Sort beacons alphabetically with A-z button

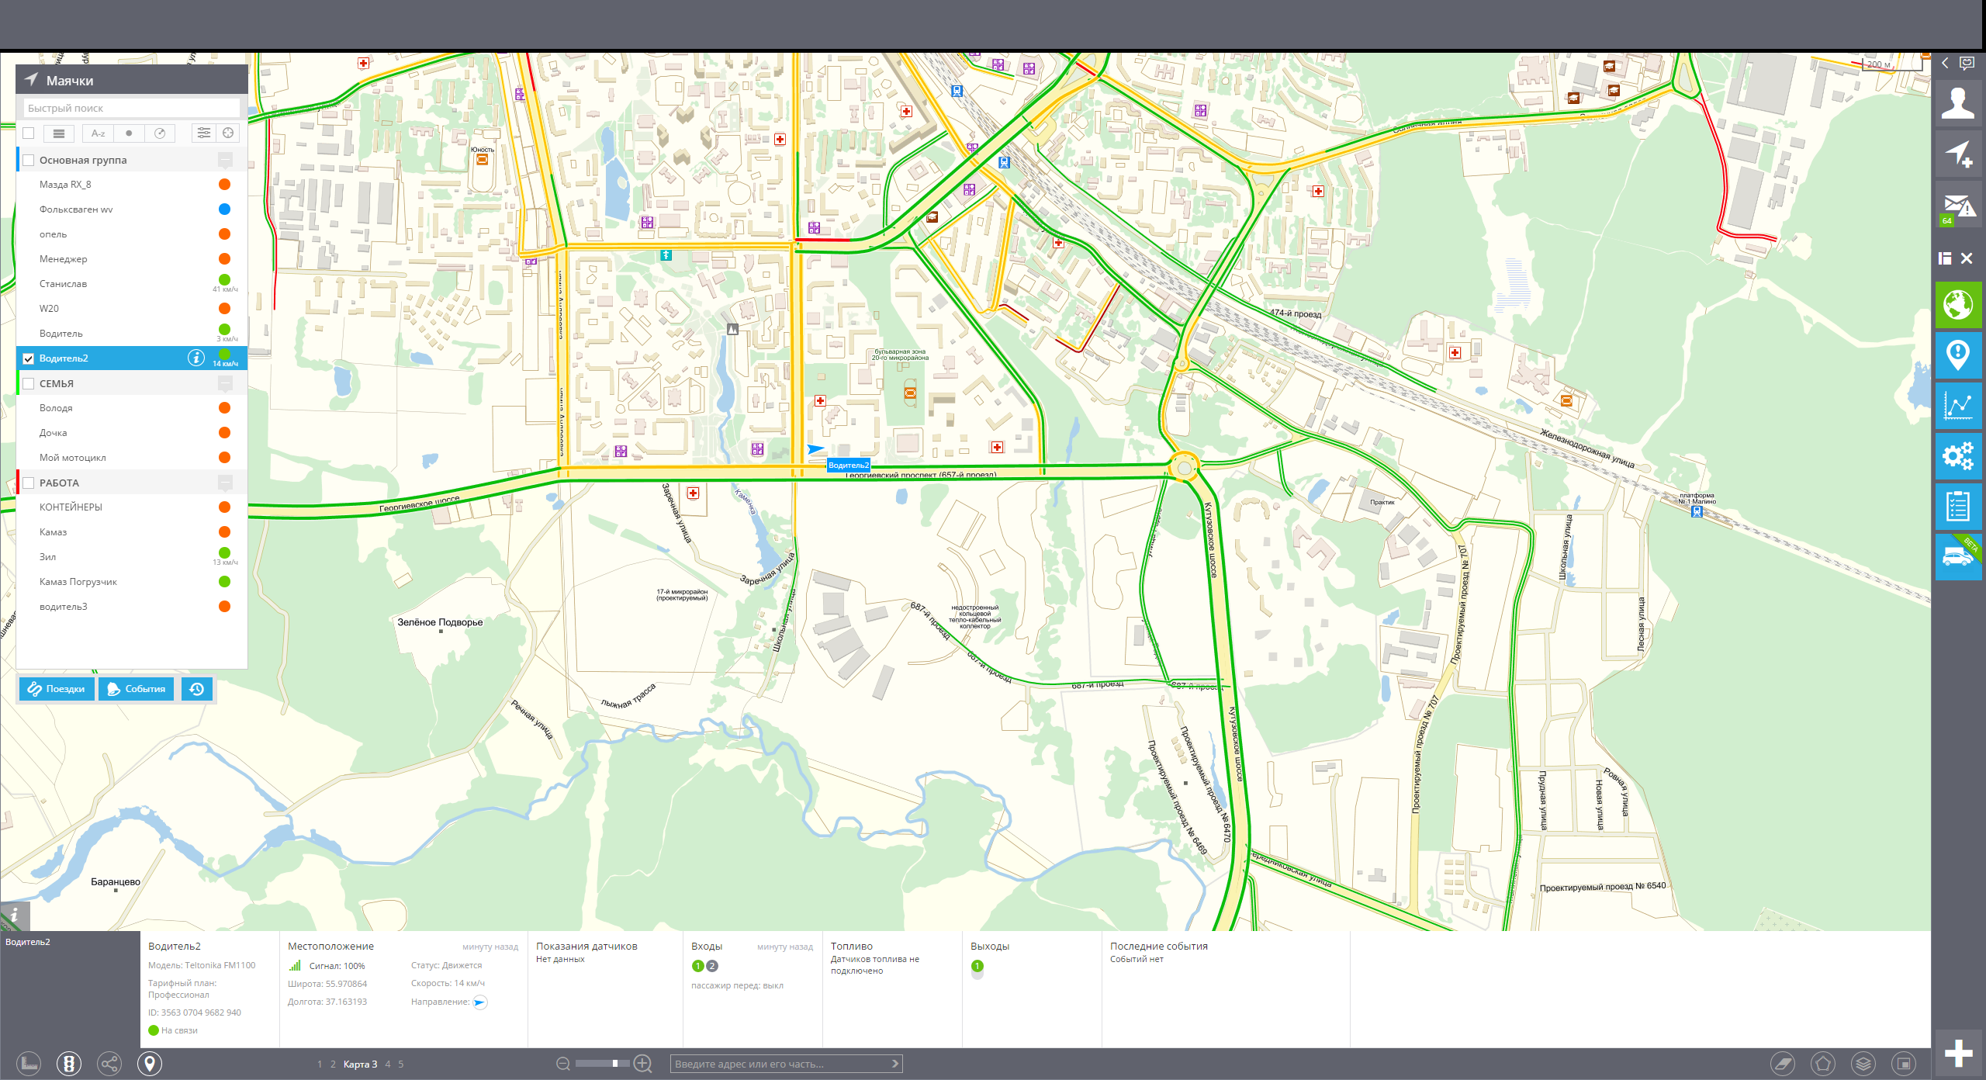coord(99,133)
